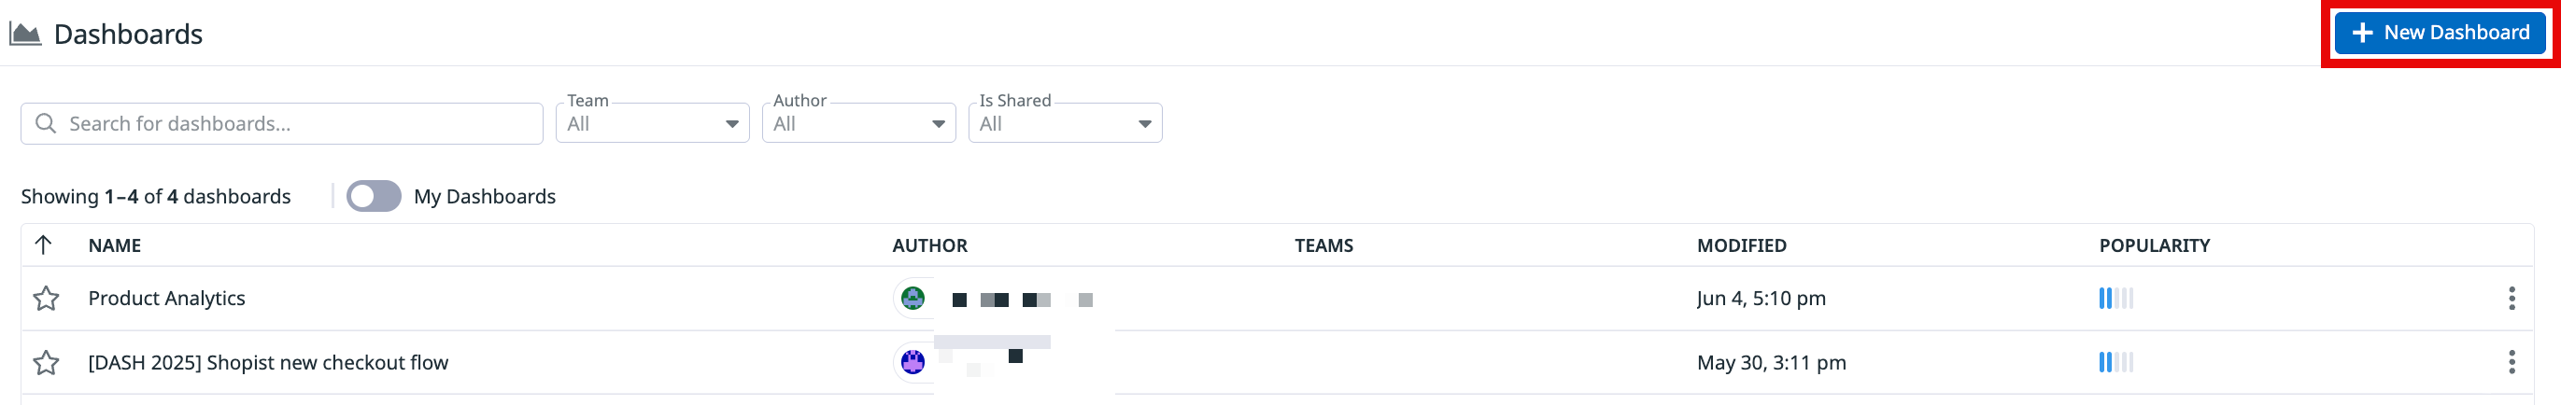The width and height of the screenshot is (2561, 405).
Task: Open the Team filter dropdown
Action: 652,124
